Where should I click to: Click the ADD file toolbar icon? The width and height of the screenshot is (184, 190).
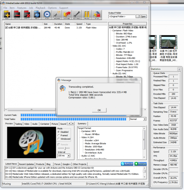[7, 15]
